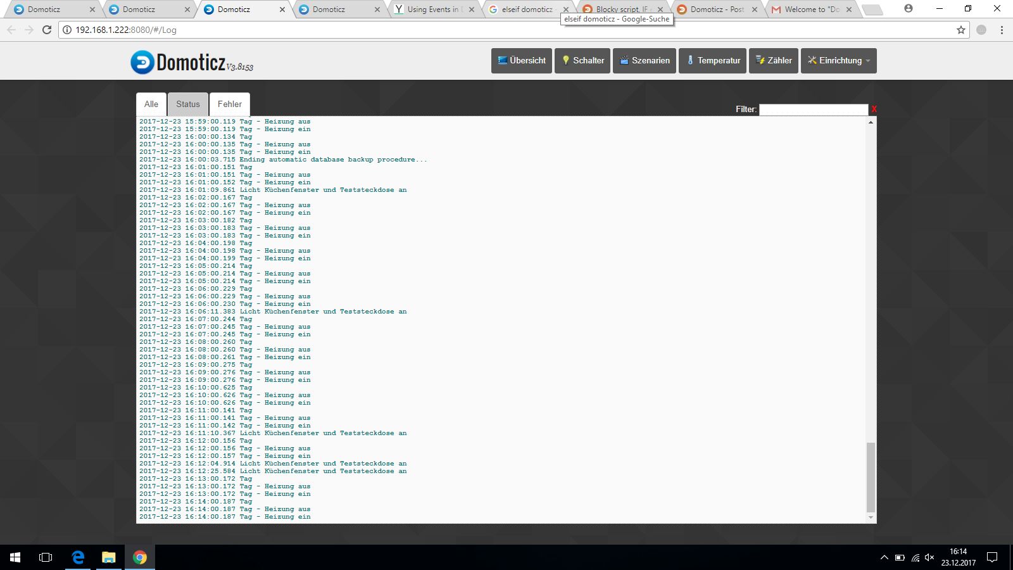The width and height of the screenshot is (1013, 570).
Task: Click Chrome icon on taskbar
Action: [140, 557]
